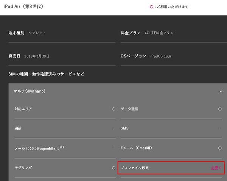Click the SIMの種類・動作確認済みのサービスなど heading
The image size is (227, 181).
(x=46, y=74)
